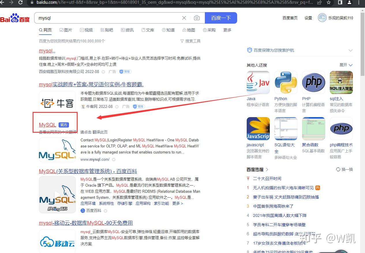Open dropdown beside 西安鸥鹏互联科技有限公司 2022-08
Image resolution: width=365 pixels, height=253 pixels.
pyautogui.click(x=103, y=72)
